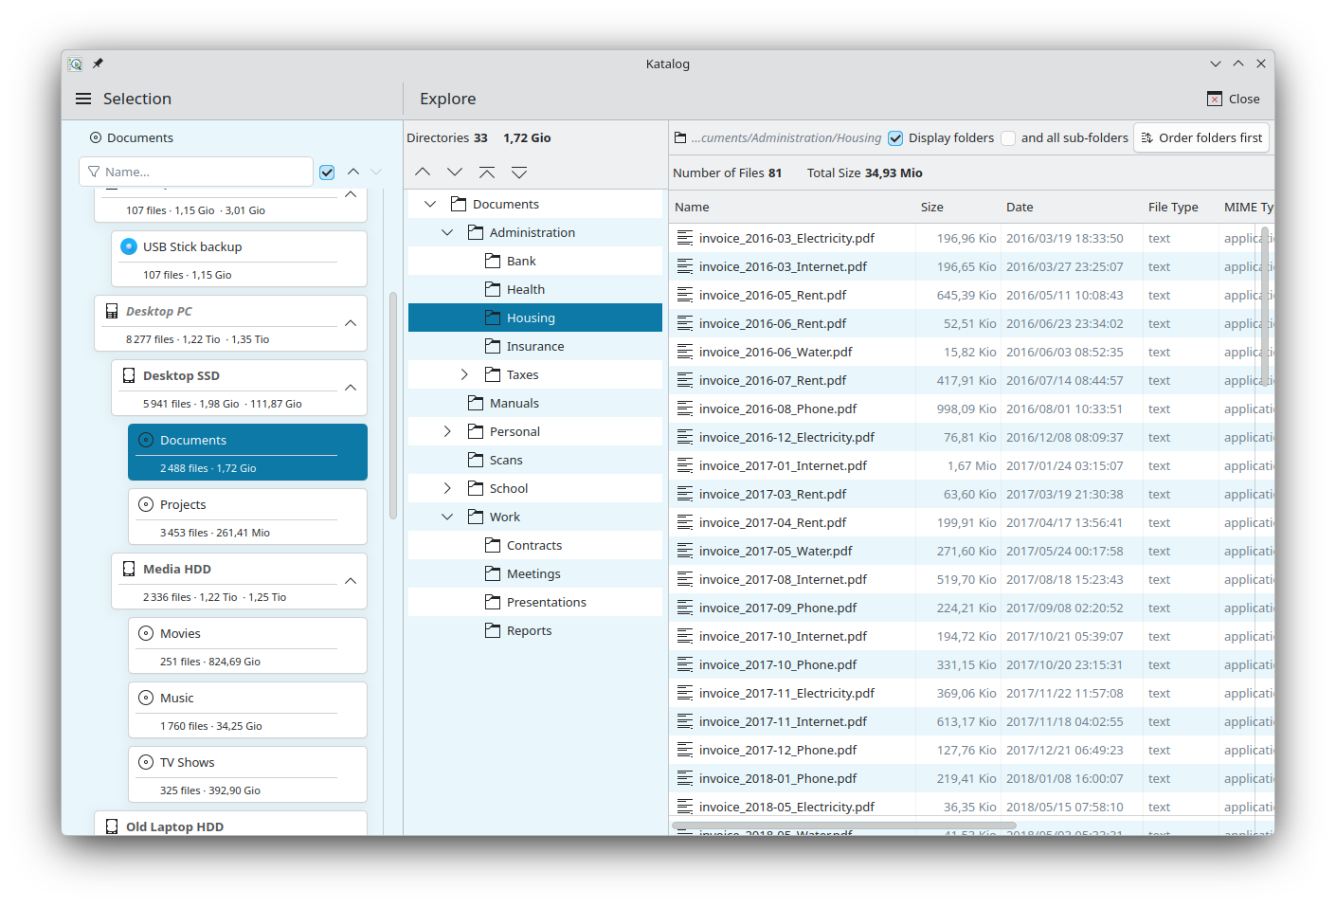Expand all directories with the barred down arrow
Screen dimensions: 1336x908
pyautogui.click(x=519, y=172)
